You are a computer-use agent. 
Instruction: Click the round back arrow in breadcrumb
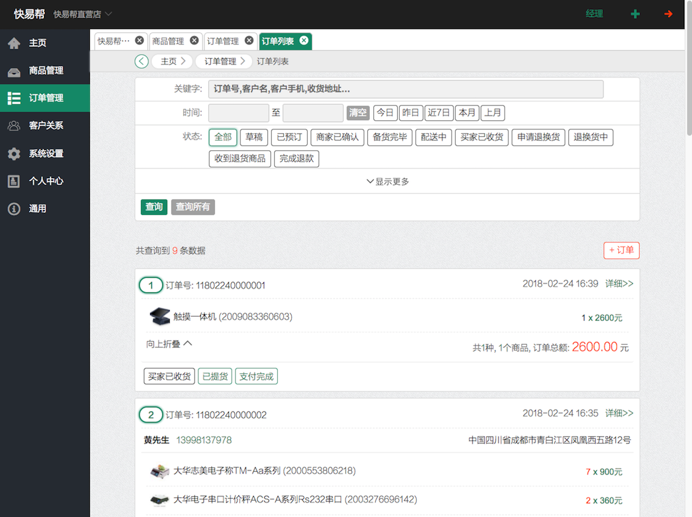141,62
